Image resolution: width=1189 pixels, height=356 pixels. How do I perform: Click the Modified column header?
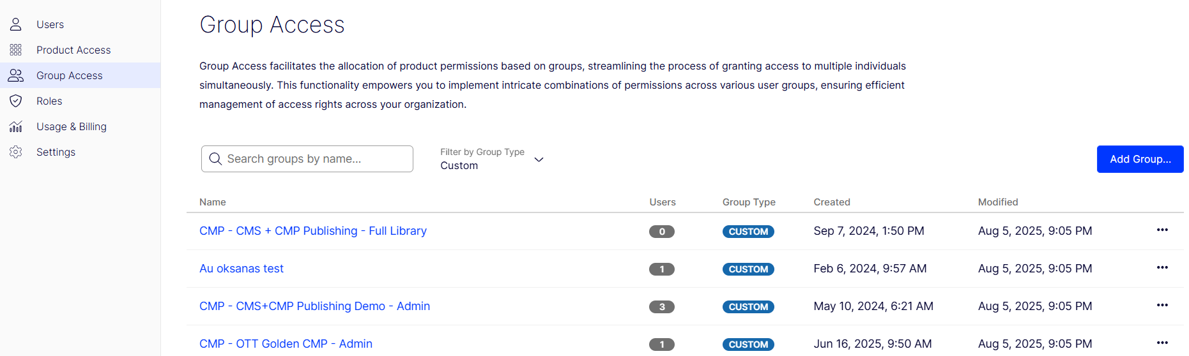(997, 202)
